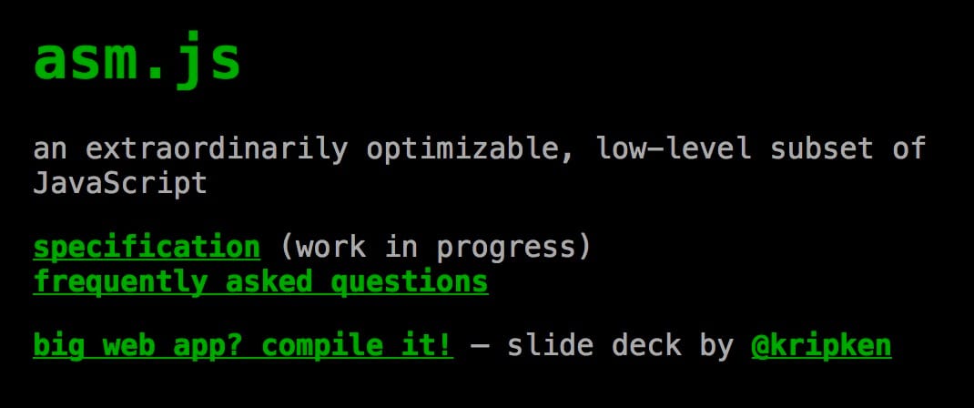Click the word "progress)" beside specification

[x=513, y=249]
